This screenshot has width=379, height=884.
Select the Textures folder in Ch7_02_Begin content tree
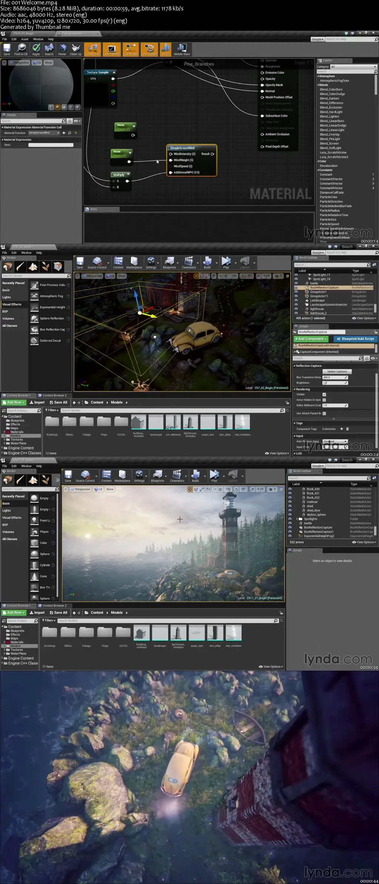(x=16, y=440)
